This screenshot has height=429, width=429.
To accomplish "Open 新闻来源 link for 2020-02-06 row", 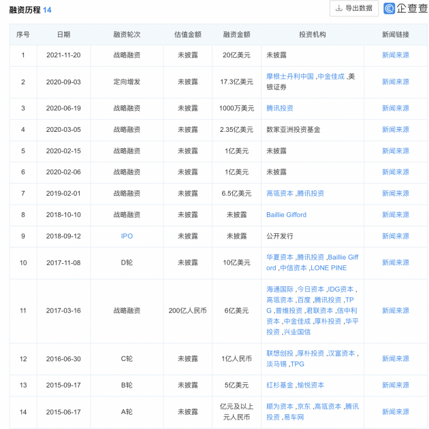I will (x=396, y=172).
